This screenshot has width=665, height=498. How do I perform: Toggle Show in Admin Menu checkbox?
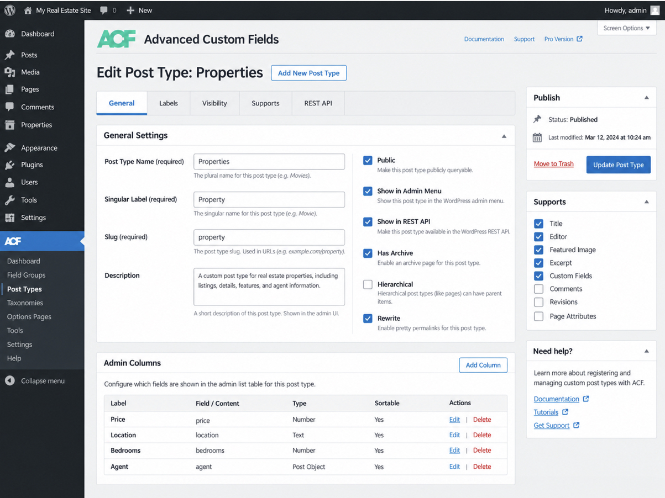368,191
